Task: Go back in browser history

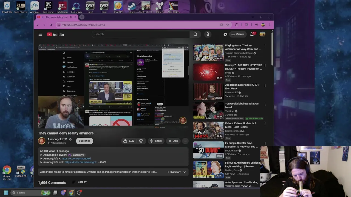Action: tap(38, 25)
